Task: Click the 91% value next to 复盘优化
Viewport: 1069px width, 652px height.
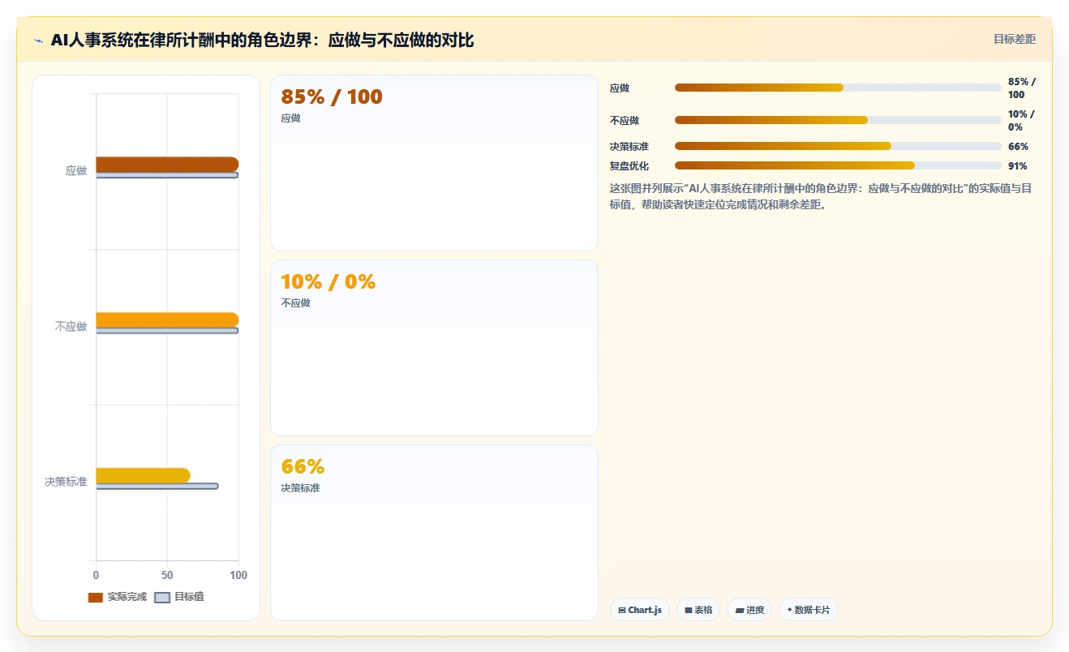Action: pos(1018,166)
